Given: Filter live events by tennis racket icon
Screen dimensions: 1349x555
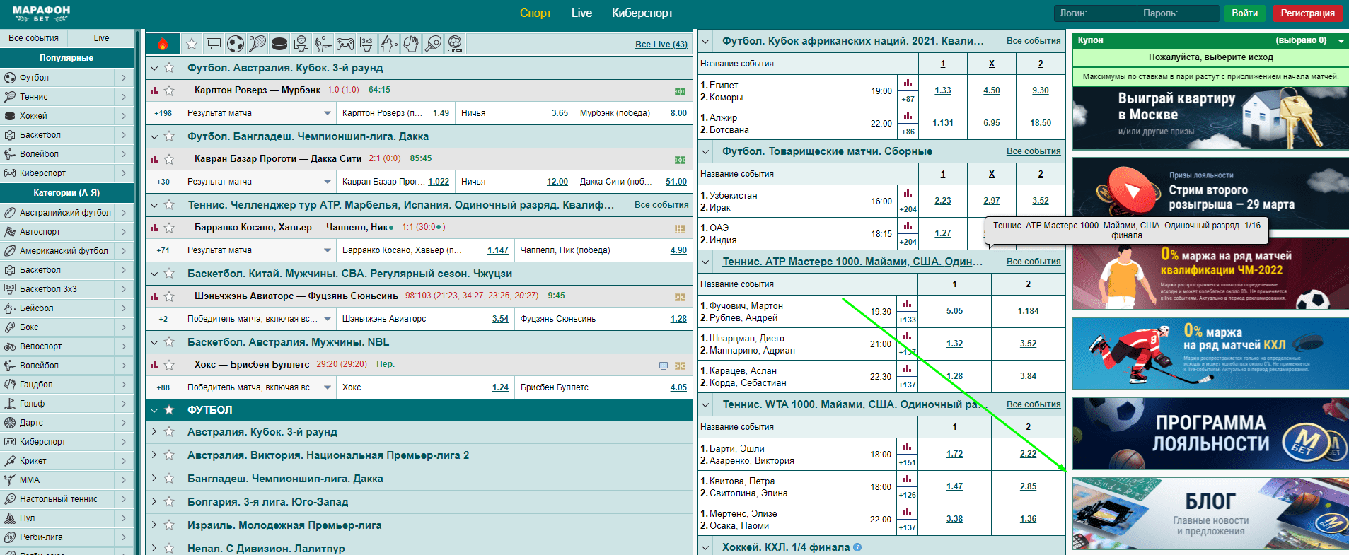Looking at the screenshot, I should (257, 44).
